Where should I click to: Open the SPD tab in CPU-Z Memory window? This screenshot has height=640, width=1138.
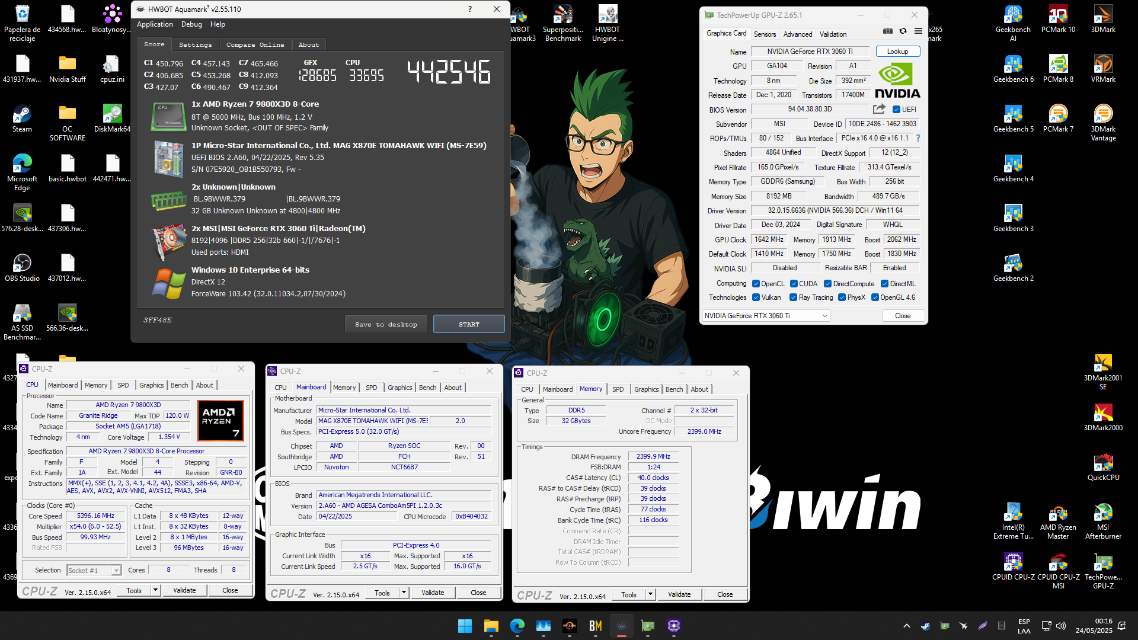coord(618,389)
